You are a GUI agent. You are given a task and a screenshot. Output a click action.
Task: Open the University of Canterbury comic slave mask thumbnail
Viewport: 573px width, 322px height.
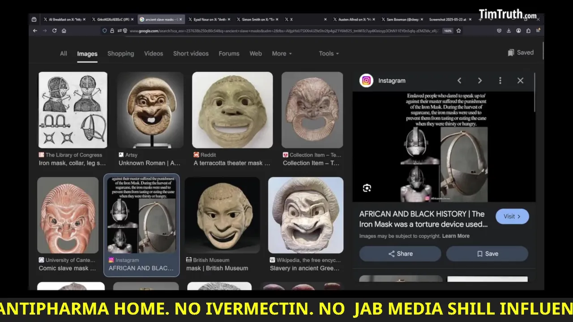click(68, 215)
